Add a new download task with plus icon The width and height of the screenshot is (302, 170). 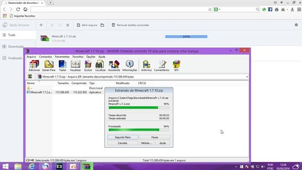[41, 25]
